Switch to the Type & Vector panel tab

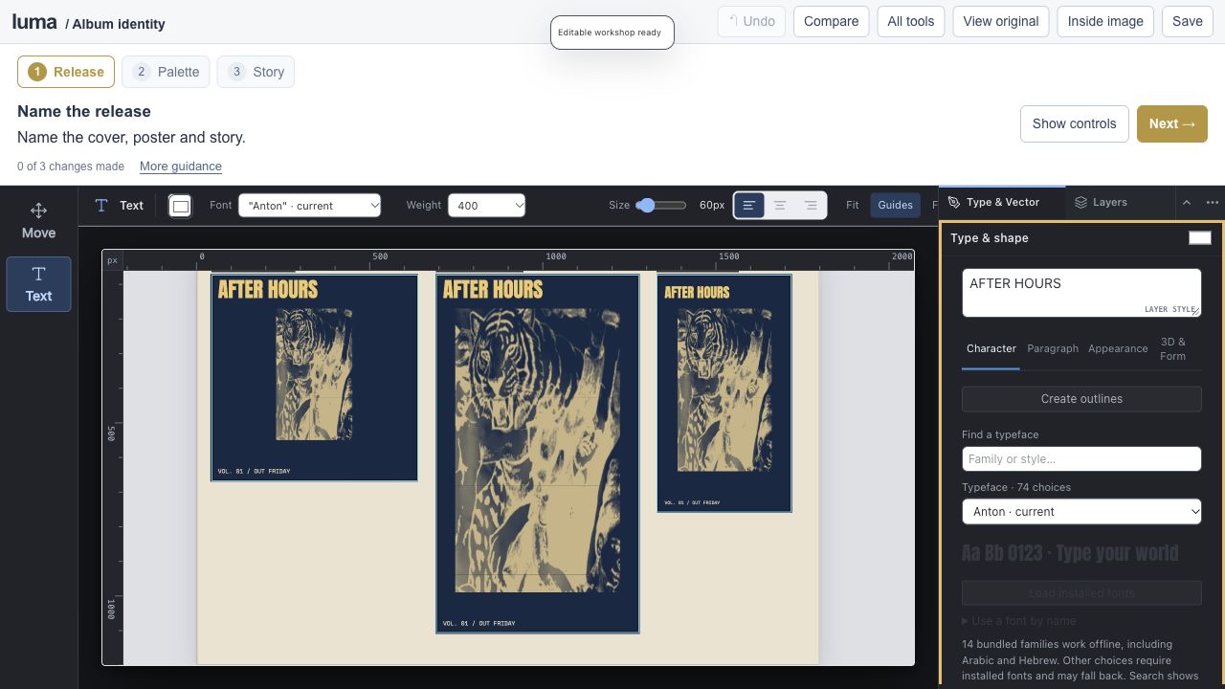(x=1002, y=202)
